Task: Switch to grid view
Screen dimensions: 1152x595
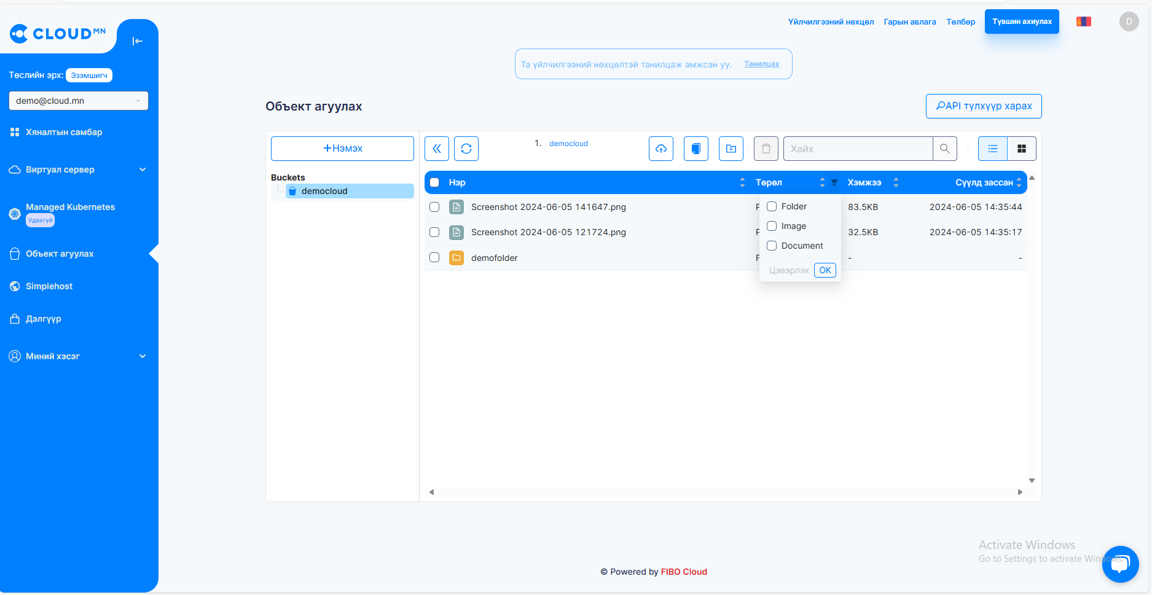Action: (x=1022, y=149)
